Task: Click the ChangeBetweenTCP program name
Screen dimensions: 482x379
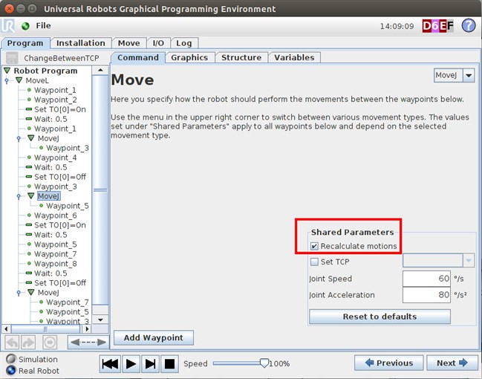Action: pyautogui.click(x=62, y=58)
